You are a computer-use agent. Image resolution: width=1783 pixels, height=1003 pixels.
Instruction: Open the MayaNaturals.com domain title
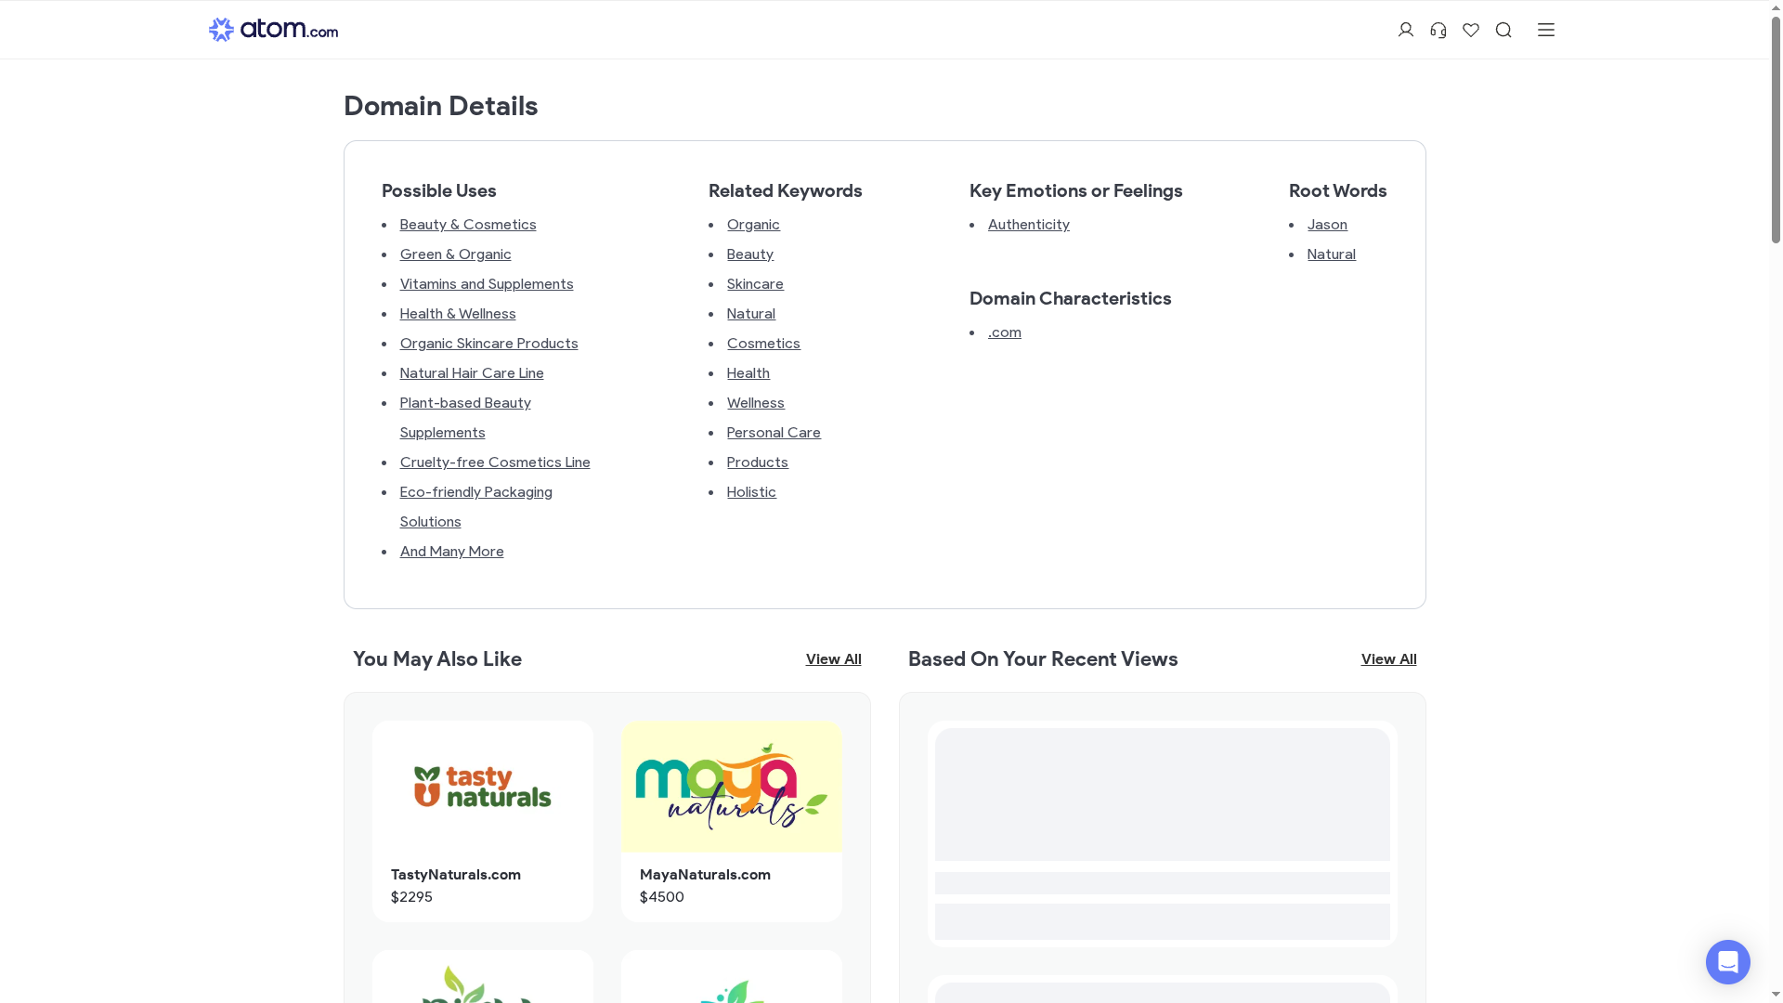(705, 875)
